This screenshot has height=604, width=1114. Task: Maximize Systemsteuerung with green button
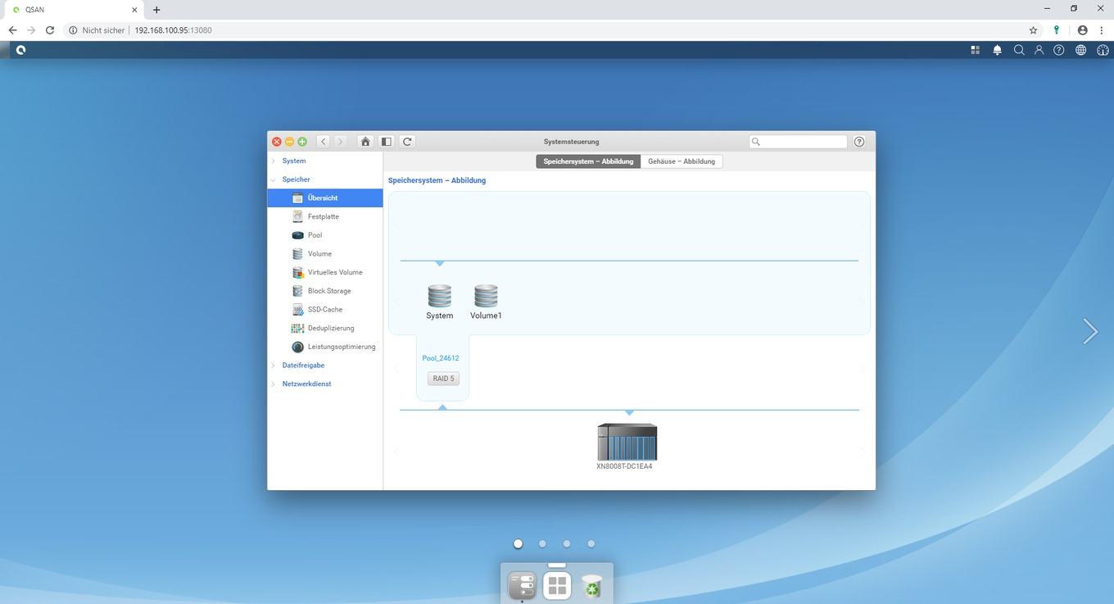pyautogui.click(x=302, y=142)
